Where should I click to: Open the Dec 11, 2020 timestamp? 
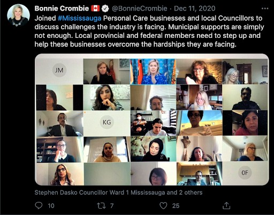point(195,9)
